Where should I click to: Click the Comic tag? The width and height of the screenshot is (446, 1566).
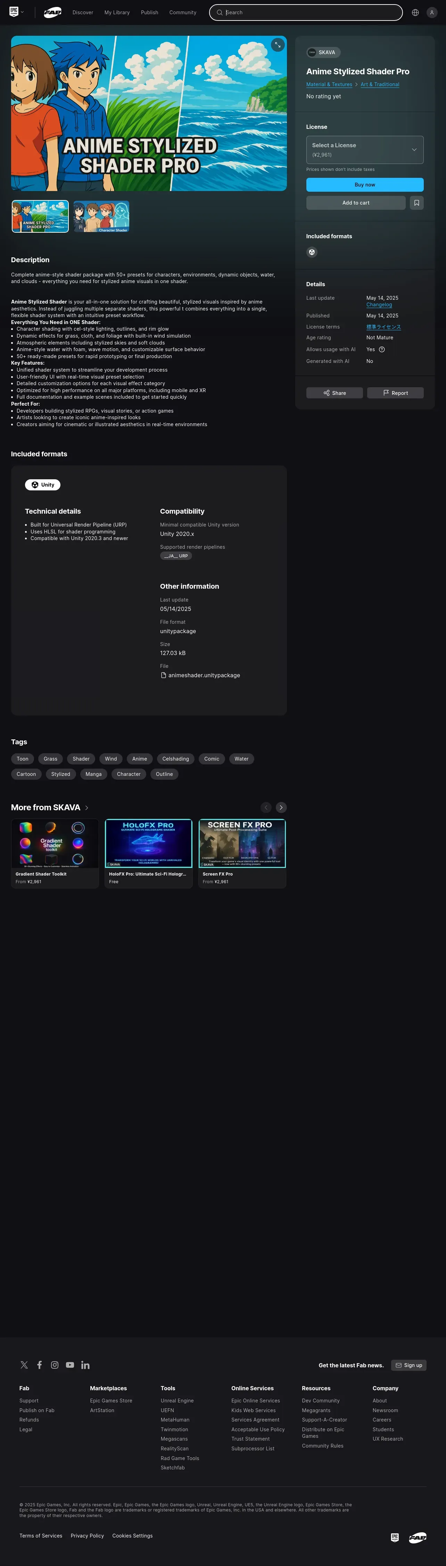point(212,759)
